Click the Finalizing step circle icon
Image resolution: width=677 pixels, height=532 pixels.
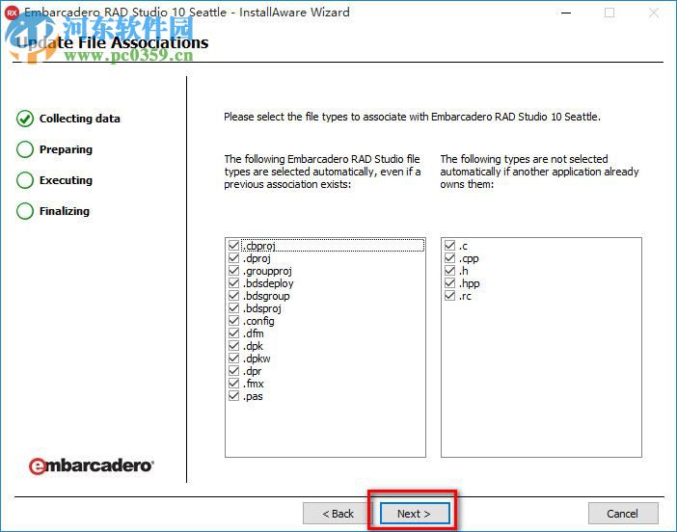point(25,211)
